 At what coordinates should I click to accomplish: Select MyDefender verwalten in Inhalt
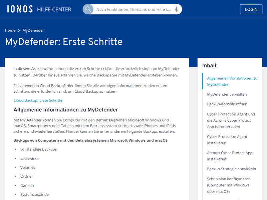227,94
